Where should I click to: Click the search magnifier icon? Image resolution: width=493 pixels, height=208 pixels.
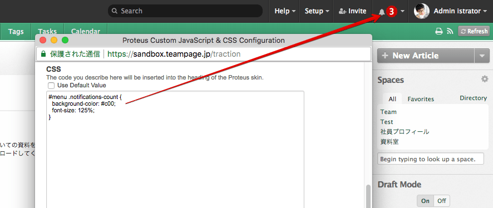[x=115, y=11]
